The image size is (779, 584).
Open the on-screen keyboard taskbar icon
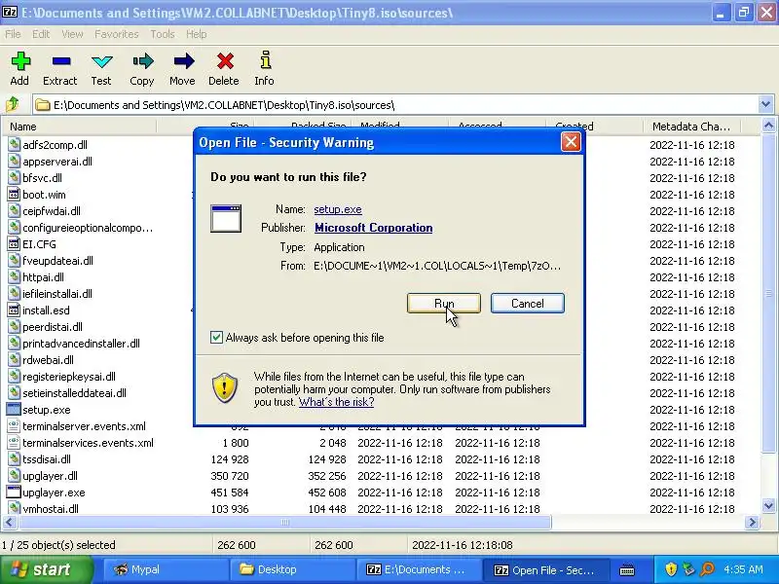[627, 569]
